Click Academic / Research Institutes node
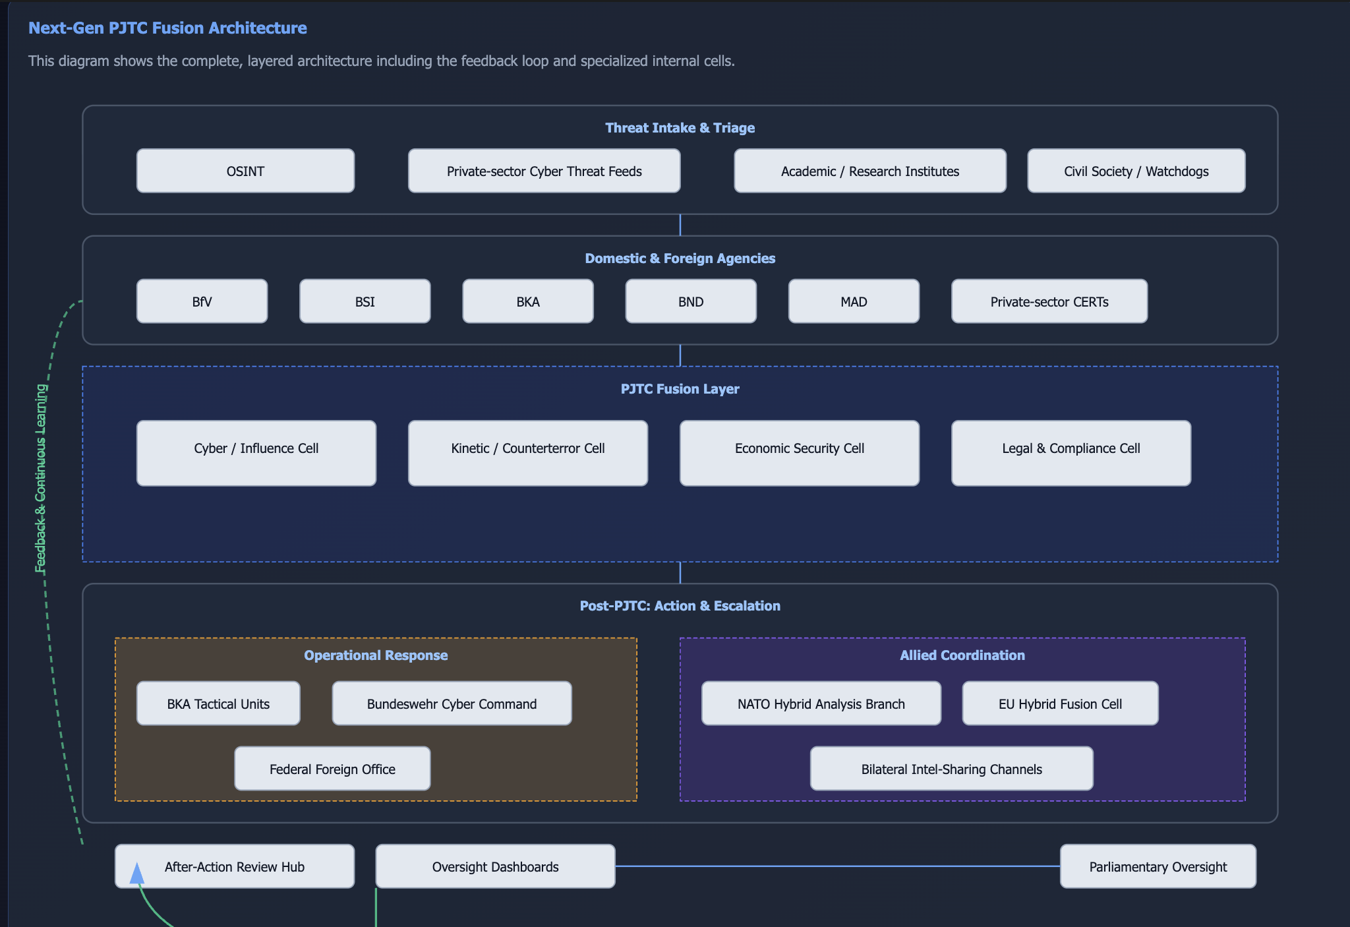This screenshot has height=927, width=1350. [869, 171]
